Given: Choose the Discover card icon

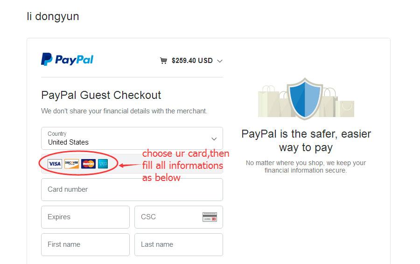Looking at the screenshot, I should click(71, 164).
